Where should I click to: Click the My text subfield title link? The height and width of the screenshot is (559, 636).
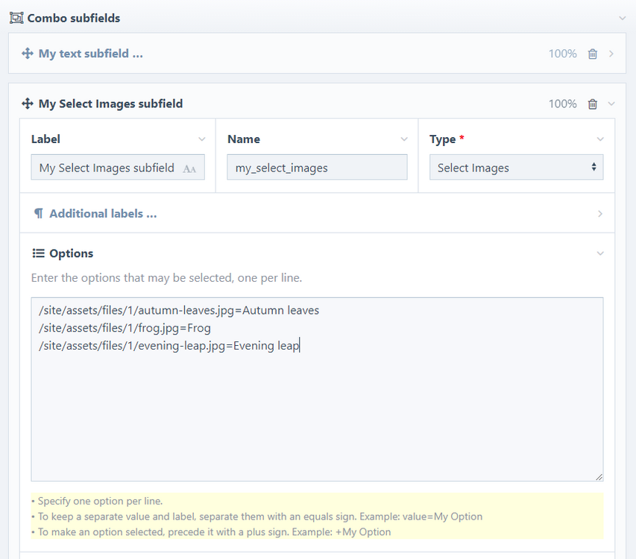(x=90, y=54)
